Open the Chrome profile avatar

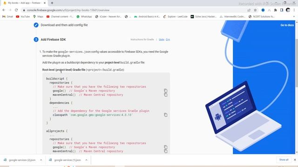[x=288, y=10]
